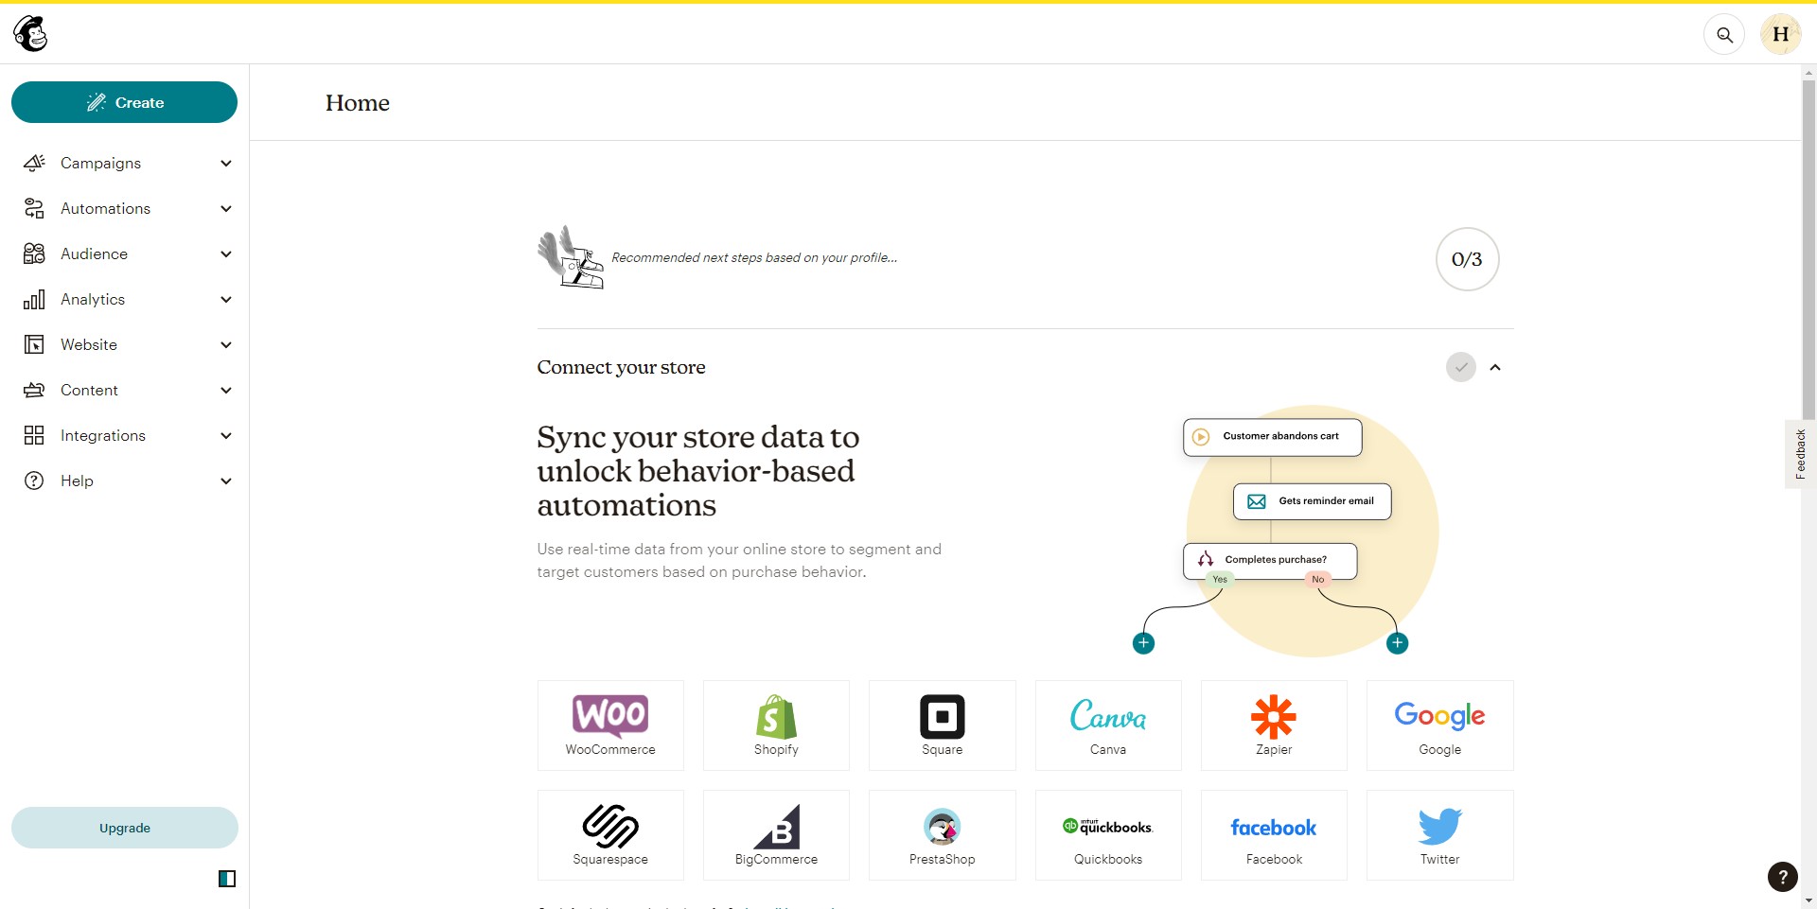Select the Twitter integration tile
1817x909 pixels.
point(1440,835)
